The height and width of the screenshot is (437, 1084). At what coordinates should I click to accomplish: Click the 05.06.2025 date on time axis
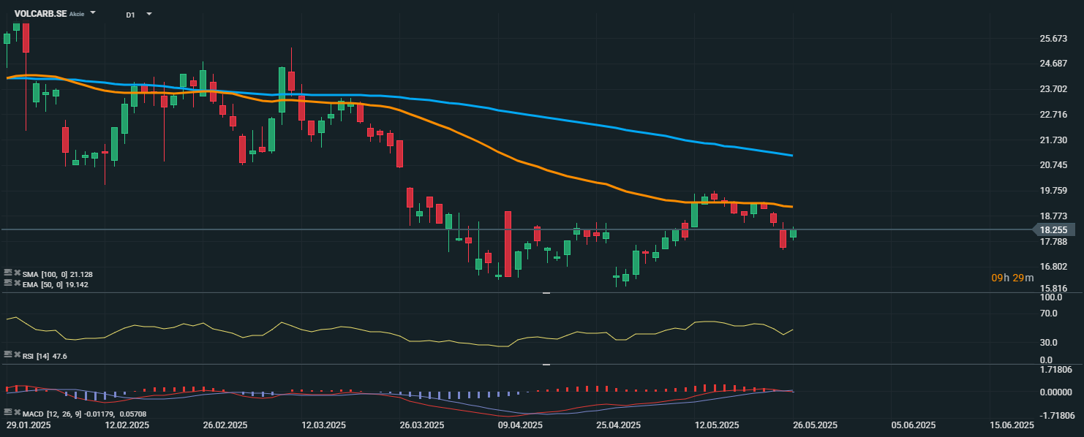tap(914, 425)
